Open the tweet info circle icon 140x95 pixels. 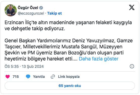[132, 66]
